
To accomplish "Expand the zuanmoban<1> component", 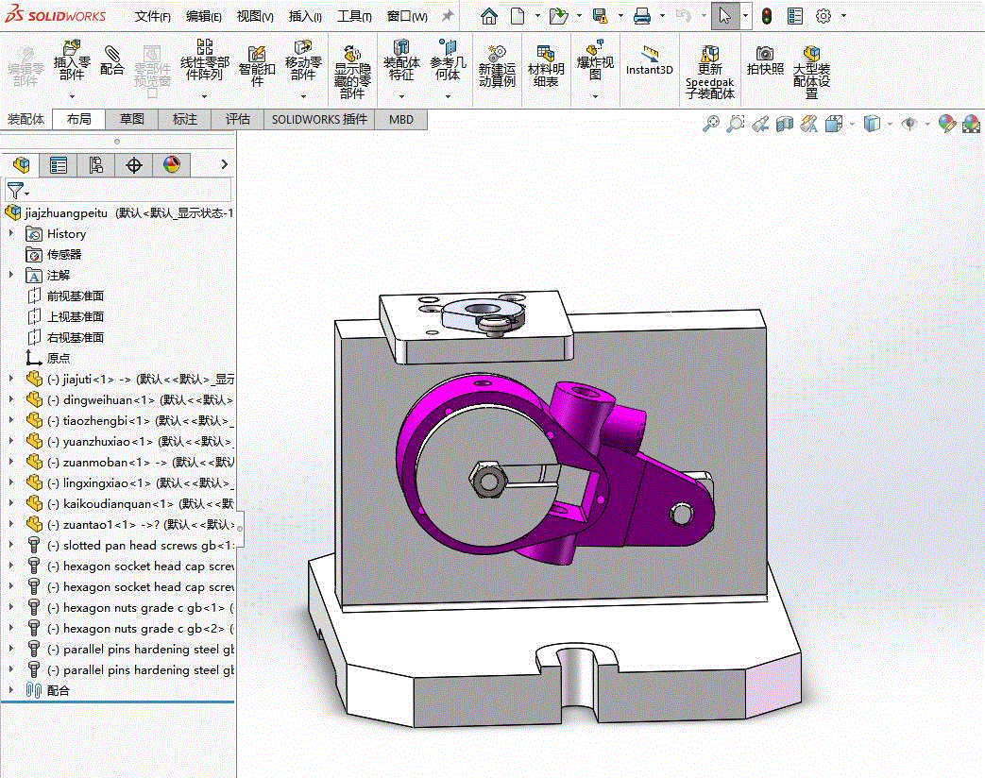I will 10,461.
